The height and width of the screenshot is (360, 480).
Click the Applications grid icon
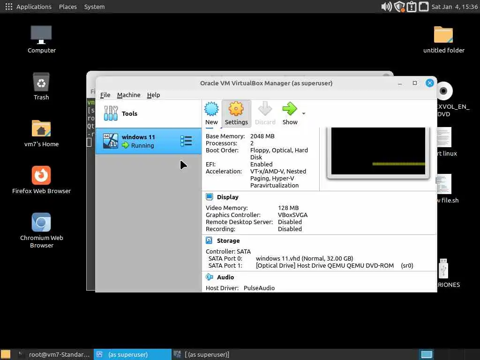tap(8, 7)
